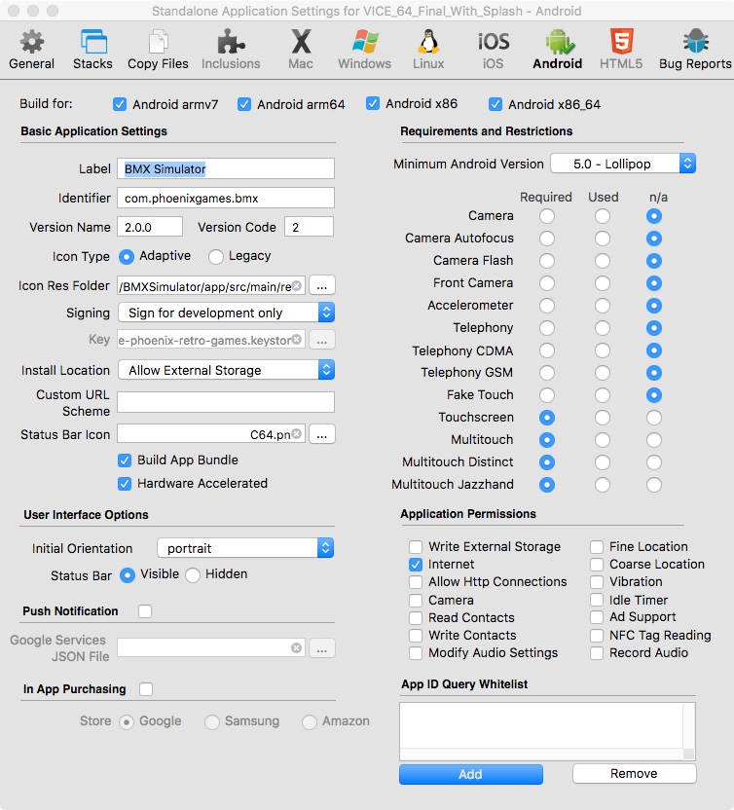Select the Mac platform settings

(x=301, y=49)
